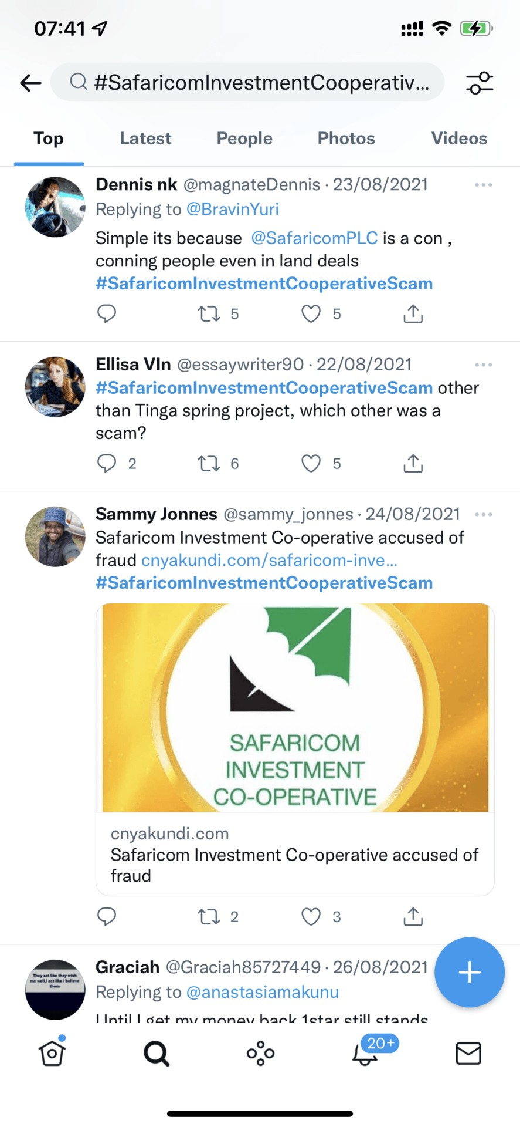This screenshot has height=1127, width=520.
Task: Switch to the People tab
Action: [244, 139]
